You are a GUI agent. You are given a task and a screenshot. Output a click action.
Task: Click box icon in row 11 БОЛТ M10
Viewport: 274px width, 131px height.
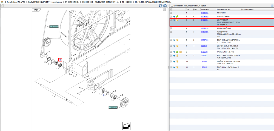[x=177, y=67]
